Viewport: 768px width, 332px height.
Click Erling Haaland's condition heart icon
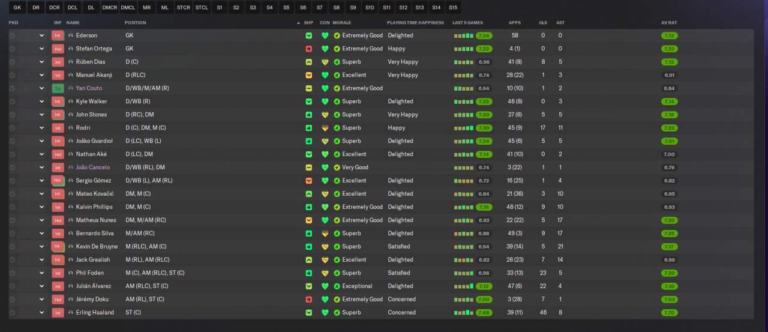pyautogui.click(x=325, y=313)
